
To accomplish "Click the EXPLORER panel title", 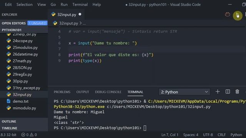I will 9,15.
